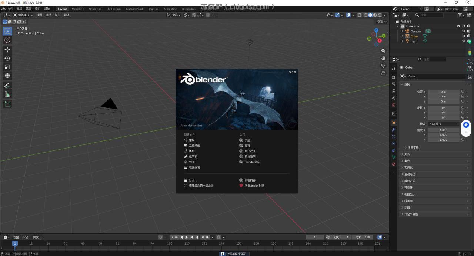Screen dimensions: 474x256
Task: Click the 向 Blender 捐赠 link
Action: coord(254,186)
